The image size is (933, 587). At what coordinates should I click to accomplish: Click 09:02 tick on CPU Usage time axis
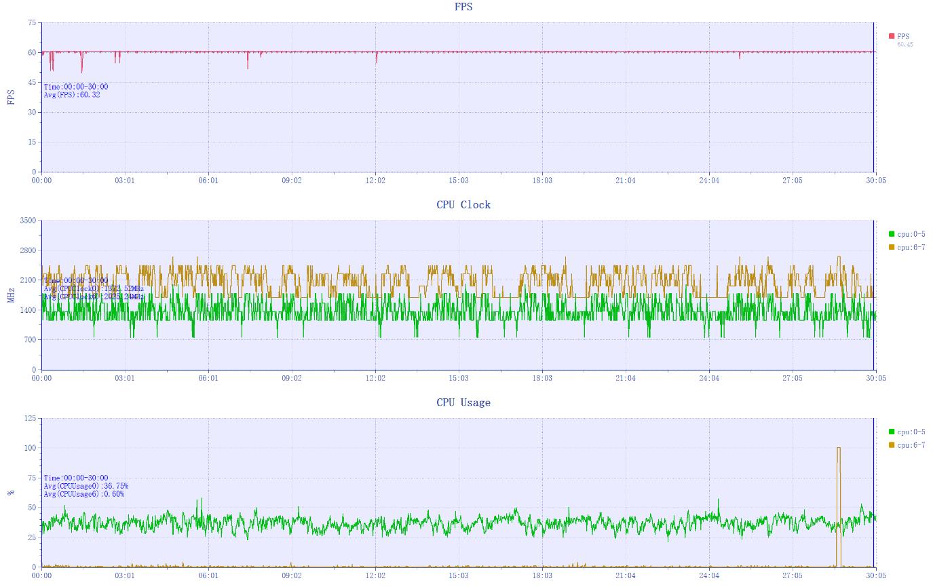pos(292,576)
